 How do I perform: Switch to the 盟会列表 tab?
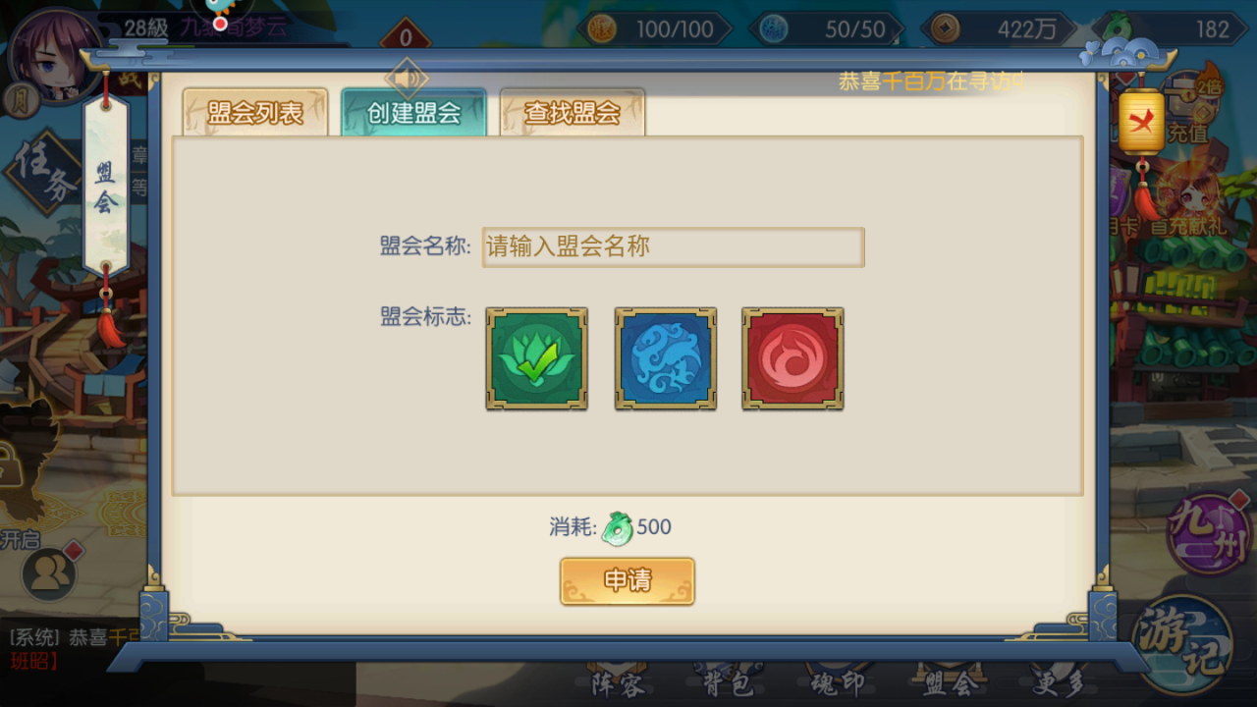(255, 112)
